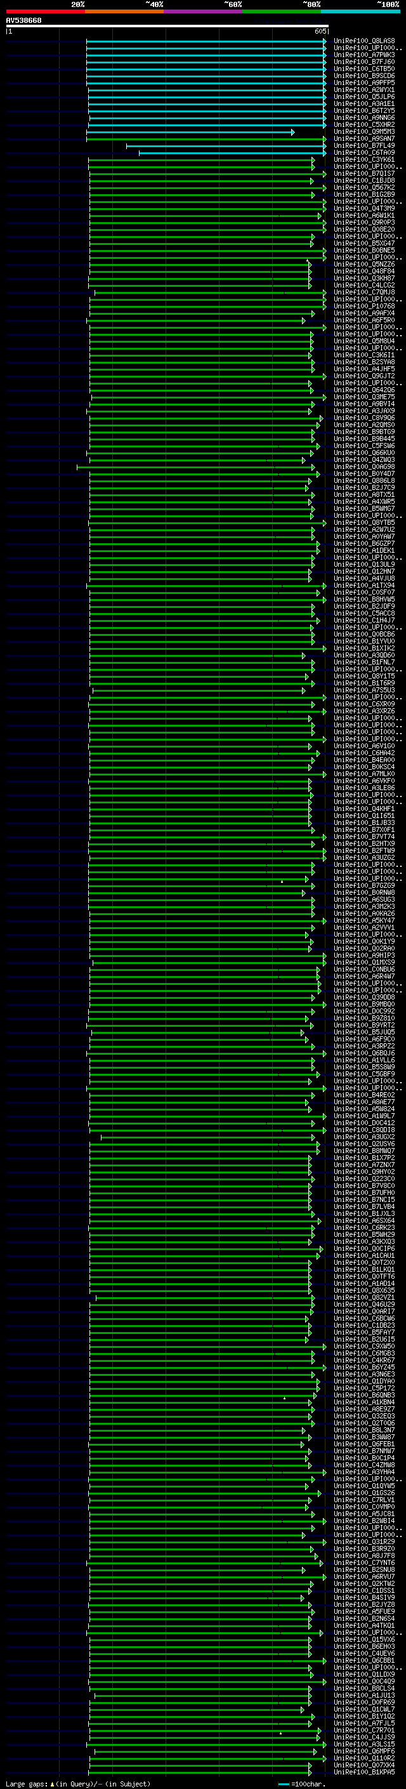
Task: Click the red 20% identity scale segment
Action: pyautogui.click(x=45, y=11)
